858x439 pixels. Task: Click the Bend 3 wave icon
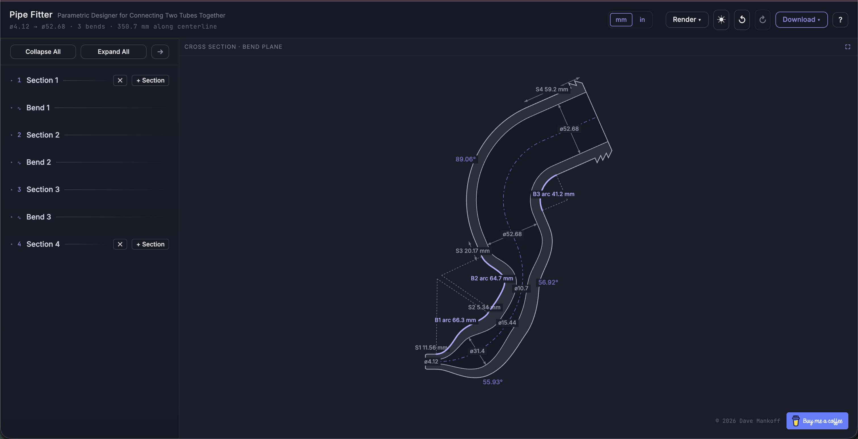click(19, 217)
